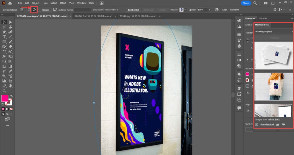This screenshot has width=294, height=155.
Task: Select the Artboard tool
Action: tap(11, 81)
